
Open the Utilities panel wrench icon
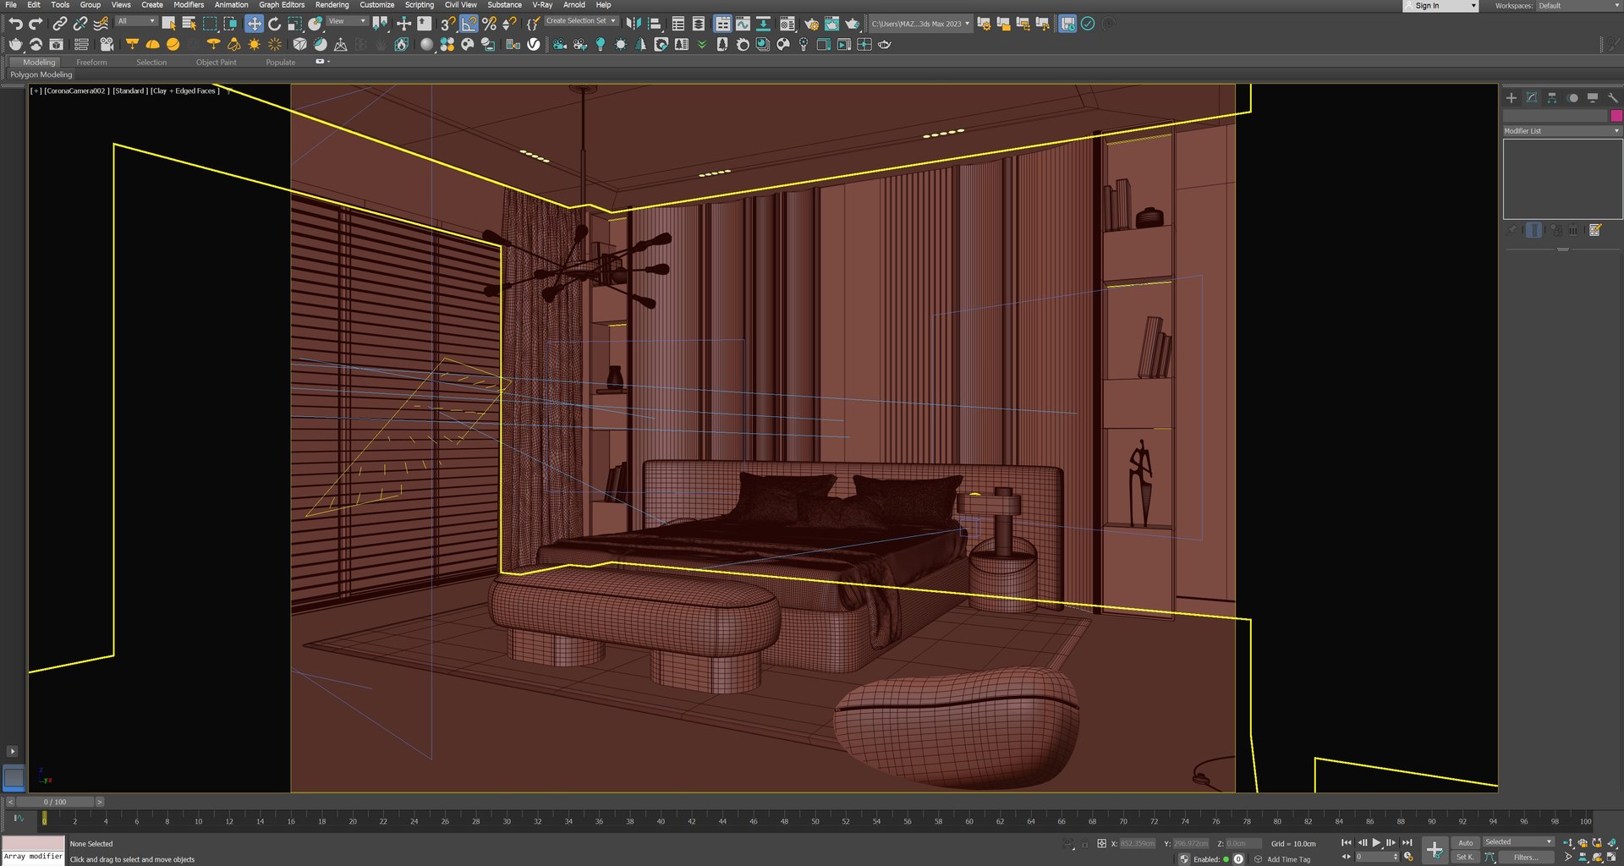[x=1613, y=98]
